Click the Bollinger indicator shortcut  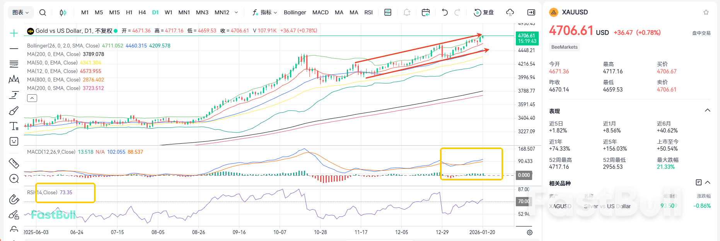point(295,12)
